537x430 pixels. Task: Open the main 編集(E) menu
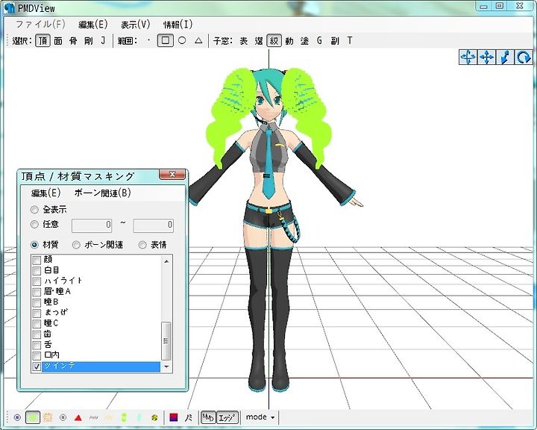click(x=92, y=25)
